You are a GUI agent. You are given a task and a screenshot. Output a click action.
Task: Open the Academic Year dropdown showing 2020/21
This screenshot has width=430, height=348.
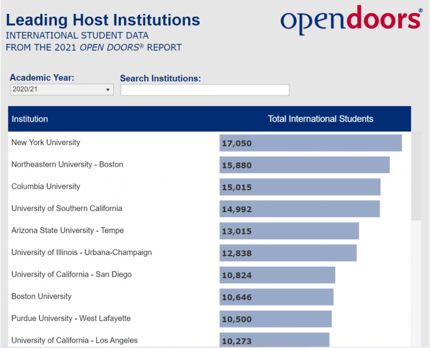(x=62, y=90)
